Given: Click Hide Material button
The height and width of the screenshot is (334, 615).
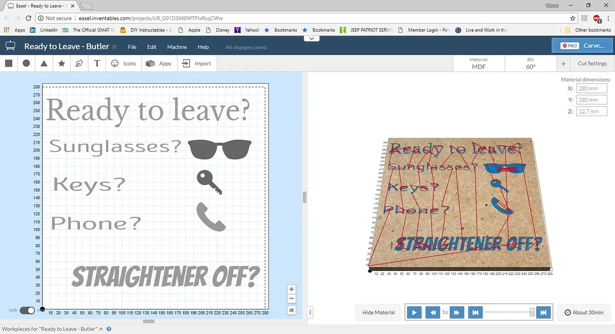Looking at the screenshot, I should (x=378, y=312).
